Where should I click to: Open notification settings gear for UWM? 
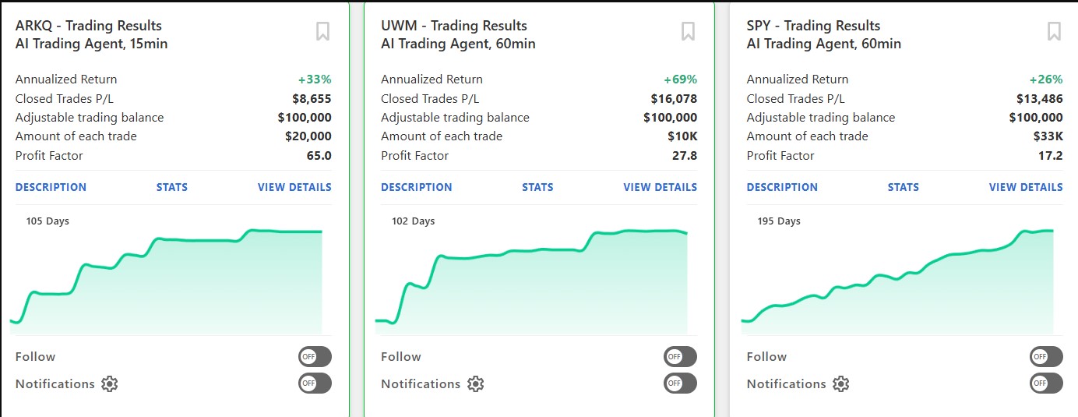click(x=475, y=383)
